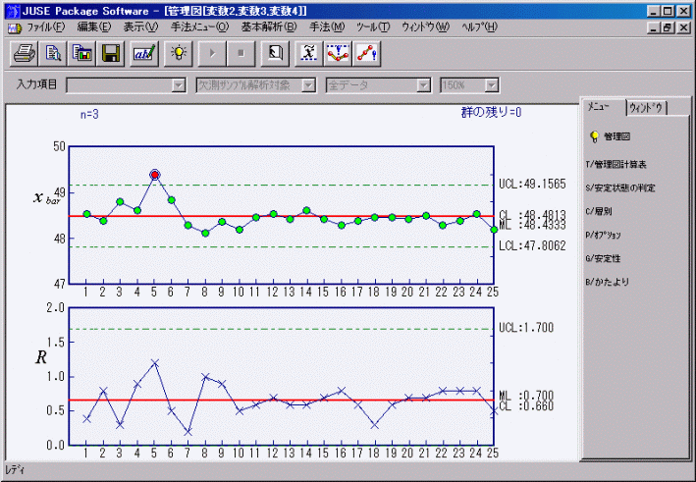Viewport: 696px width, 482px height.
Task: Open the 基本解析(B) menu
Action: point(269,27)
